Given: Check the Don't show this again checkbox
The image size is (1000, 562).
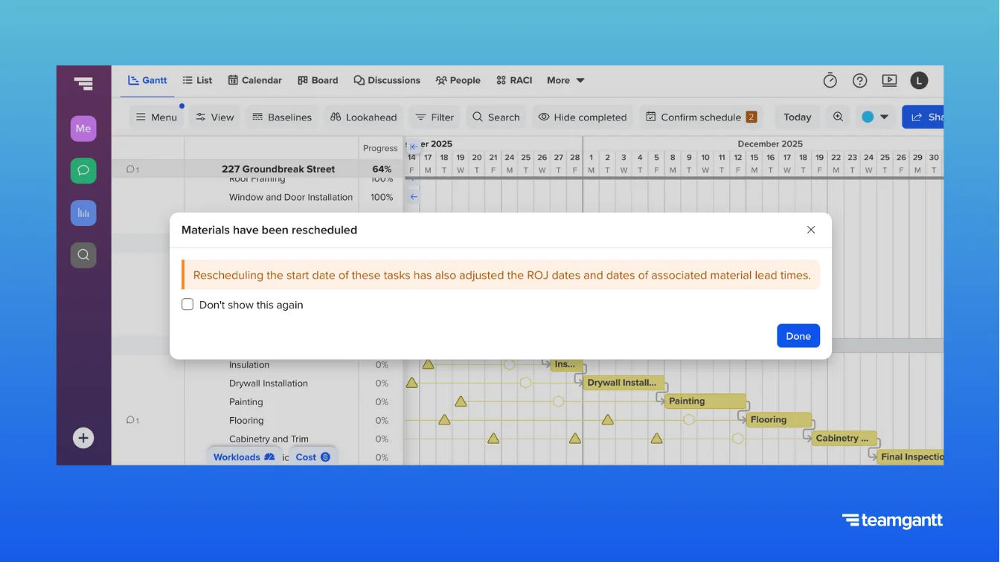Looking at the screenshot, I should click(187, 304).
